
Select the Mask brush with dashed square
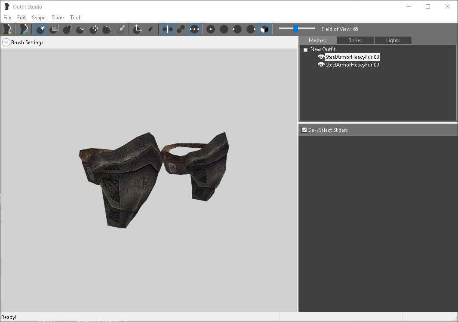(x=54, y=29)
